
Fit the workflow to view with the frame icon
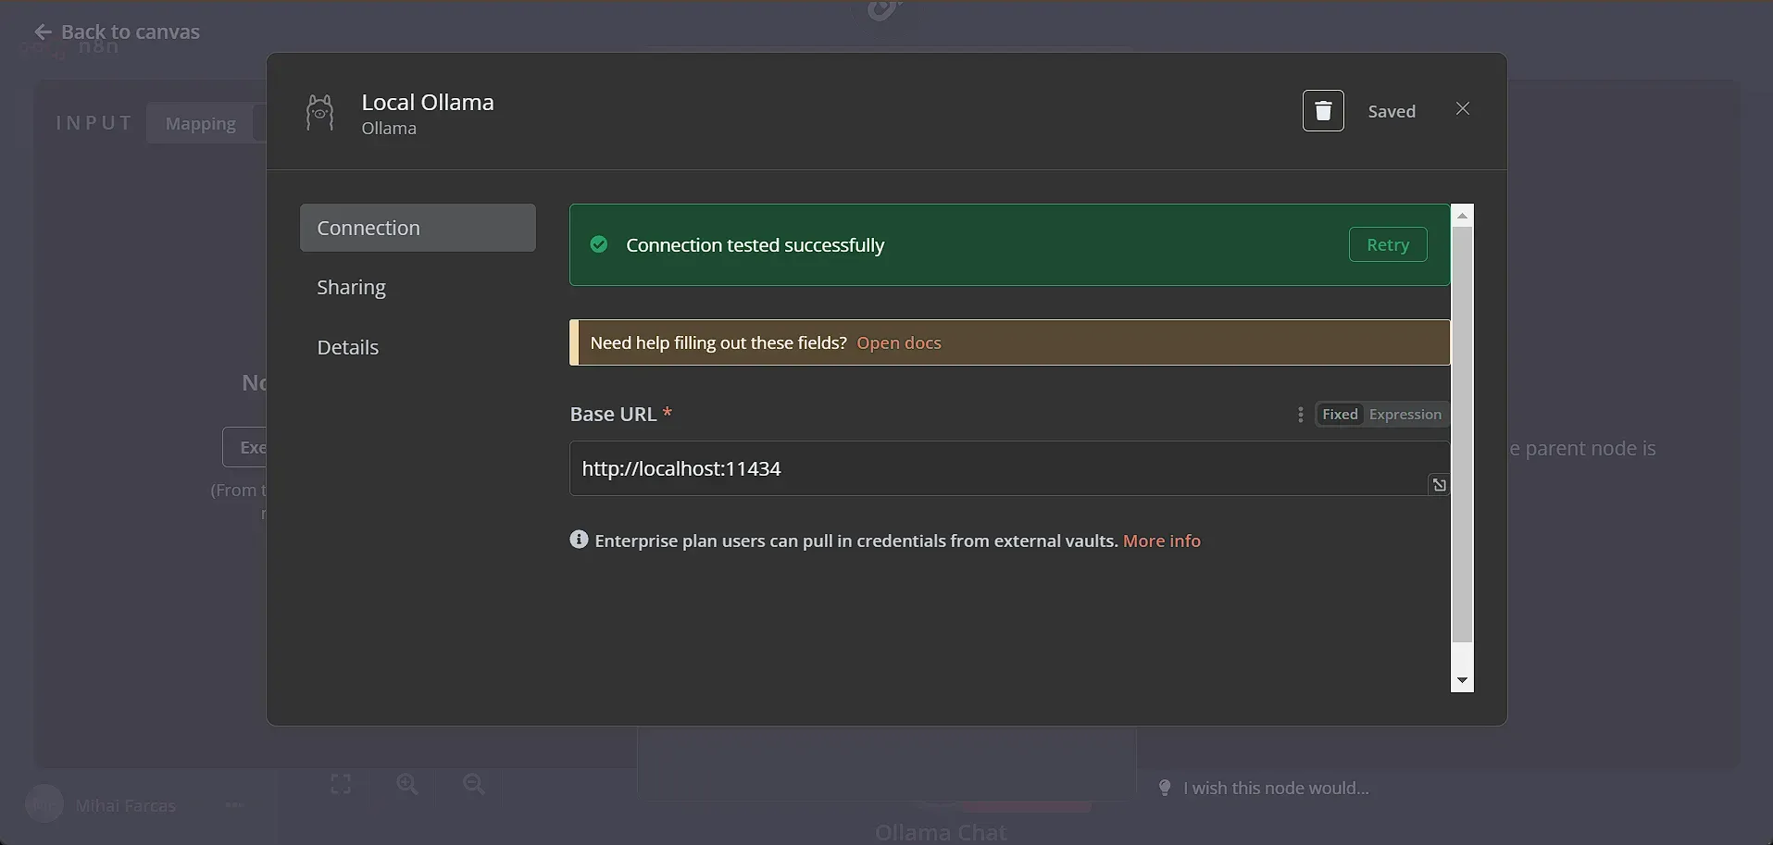tap(339, 784)
